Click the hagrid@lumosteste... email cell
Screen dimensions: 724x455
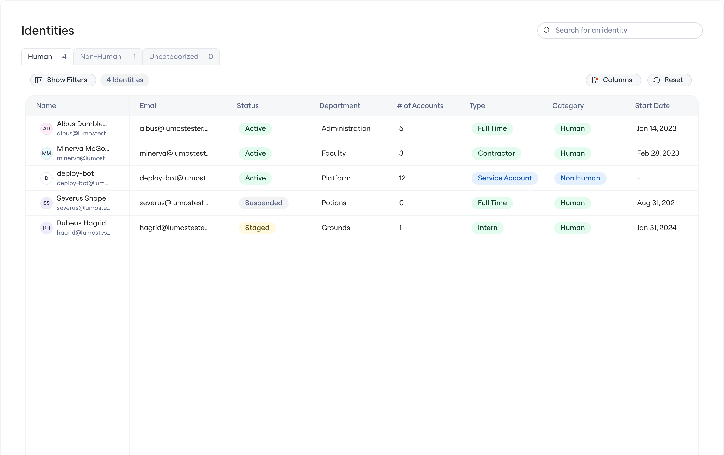[x=174, y=228]
